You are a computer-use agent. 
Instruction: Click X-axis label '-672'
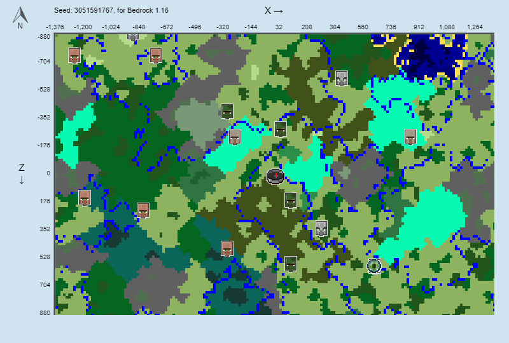coord(167,27)
